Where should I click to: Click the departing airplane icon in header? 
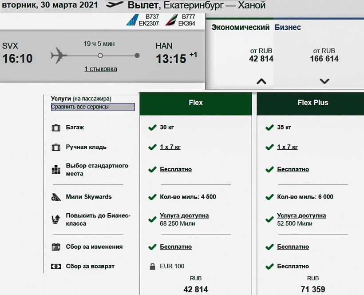pos(115,5)
